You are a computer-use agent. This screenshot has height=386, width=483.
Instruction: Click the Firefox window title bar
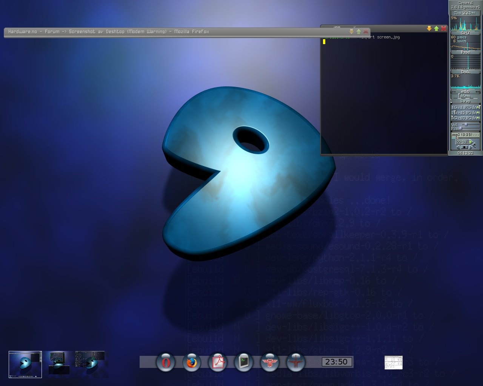pos(151,32)
